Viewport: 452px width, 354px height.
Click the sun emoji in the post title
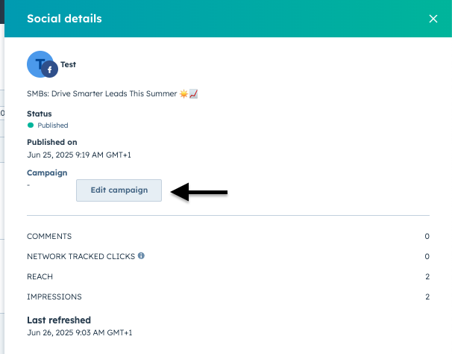click(x=183, y=93)
